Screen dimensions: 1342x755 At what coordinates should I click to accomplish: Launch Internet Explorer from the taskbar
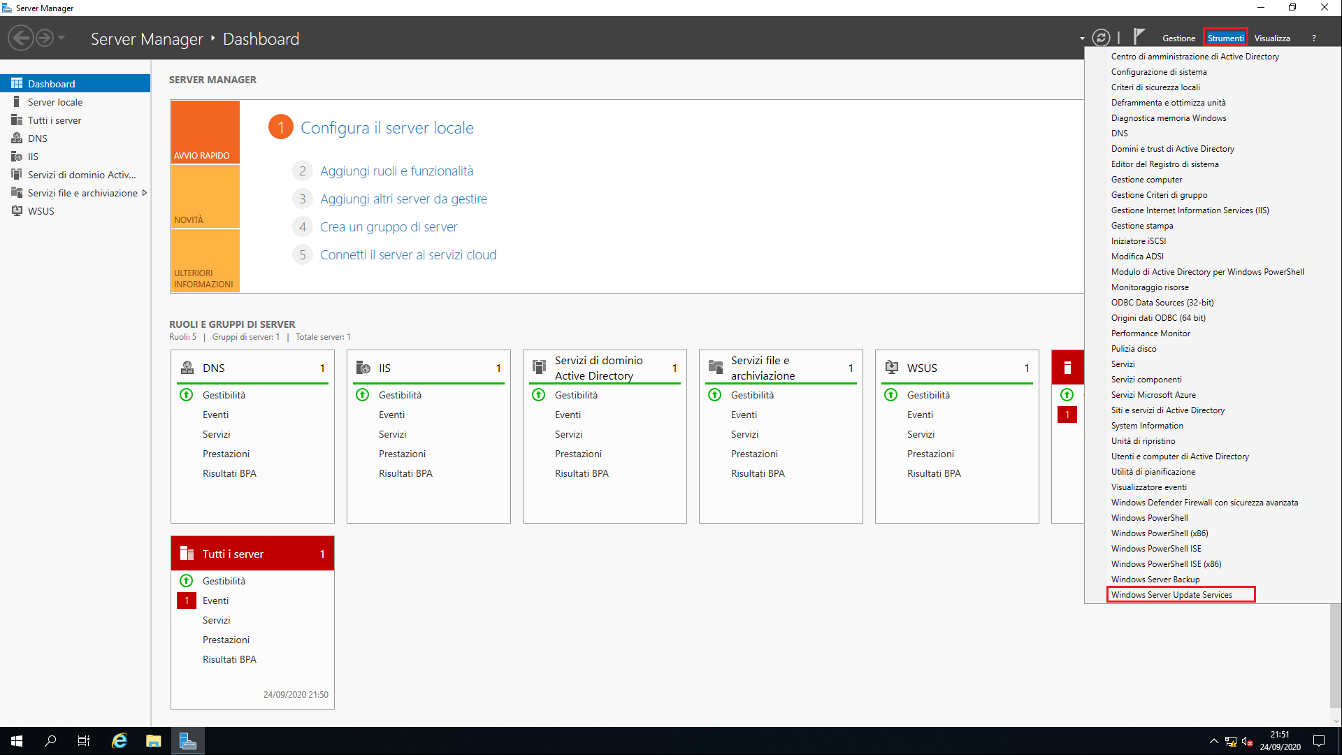[119, 740]
